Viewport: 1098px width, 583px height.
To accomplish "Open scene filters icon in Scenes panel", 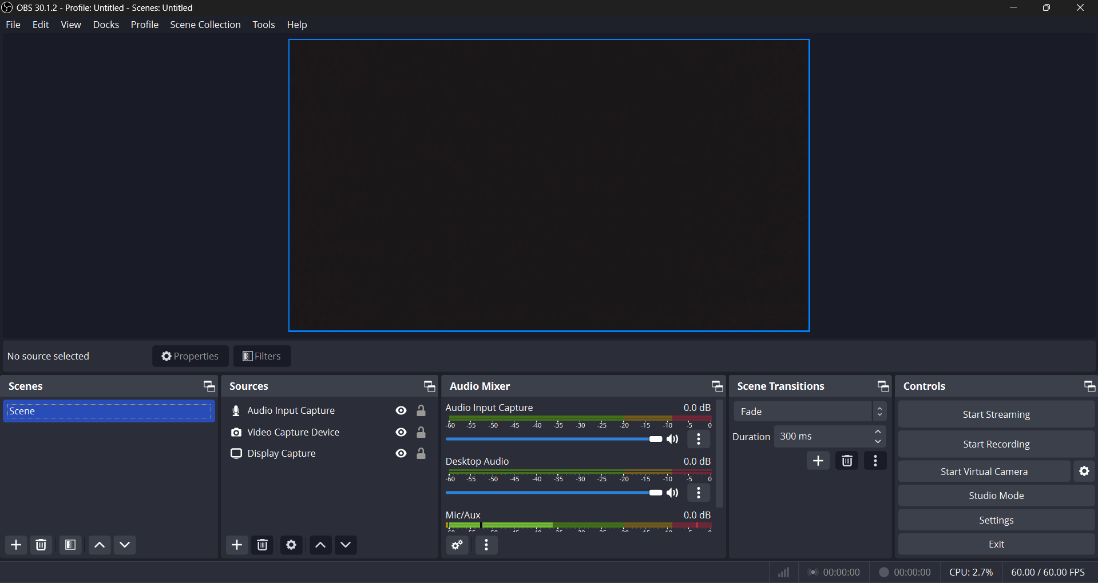I will (70, 545).
